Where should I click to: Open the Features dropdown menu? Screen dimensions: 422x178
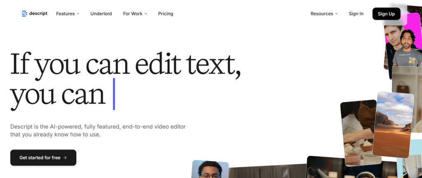68,14
